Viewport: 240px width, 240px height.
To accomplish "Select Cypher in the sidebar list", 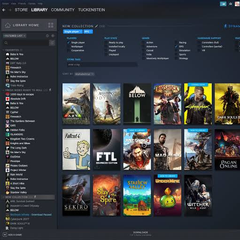I will point(14,112).
